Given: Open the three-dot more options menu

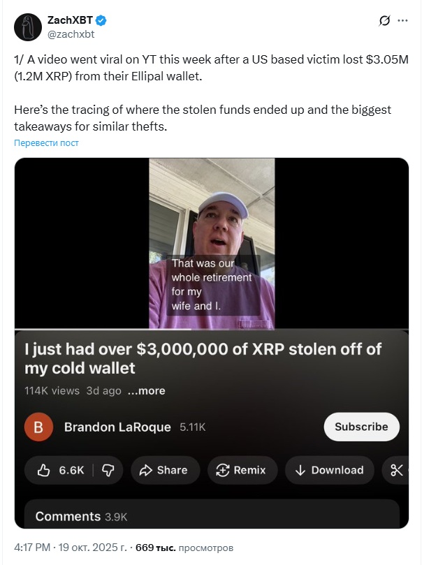Looking at the screenshot, I should pyautogui.click(x=402, y=21).
